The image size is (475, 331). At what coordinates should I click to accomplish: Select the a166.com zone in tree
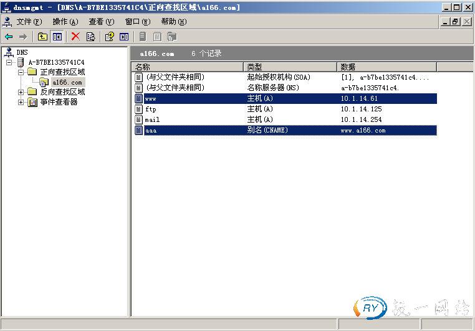[67, 82]
